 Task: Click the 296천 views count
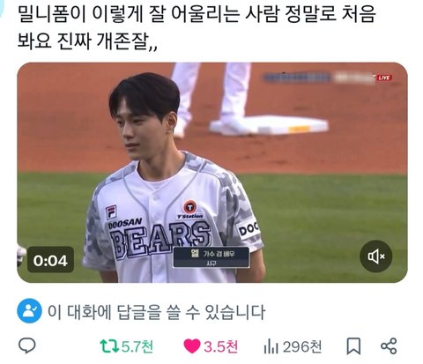(x=302, y=346)
